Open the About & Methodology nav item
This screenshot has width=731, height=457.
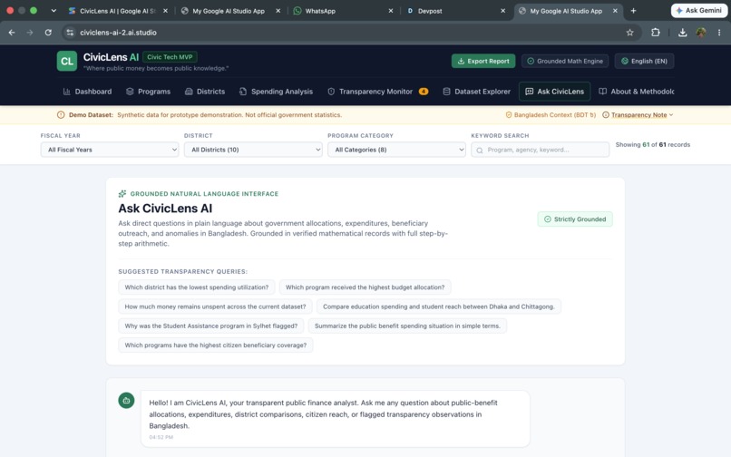637,92
